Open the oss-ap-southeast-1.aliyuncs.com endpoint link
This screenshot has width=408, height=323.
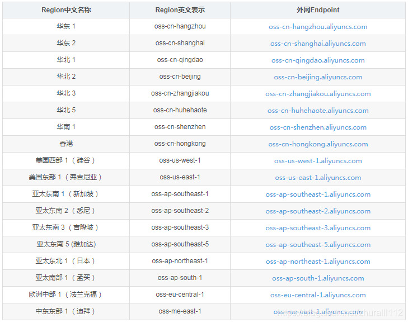318,194
